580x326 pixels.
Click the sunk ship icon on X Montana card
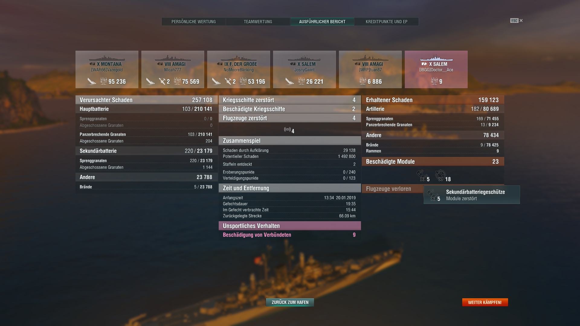click(92, 81)
